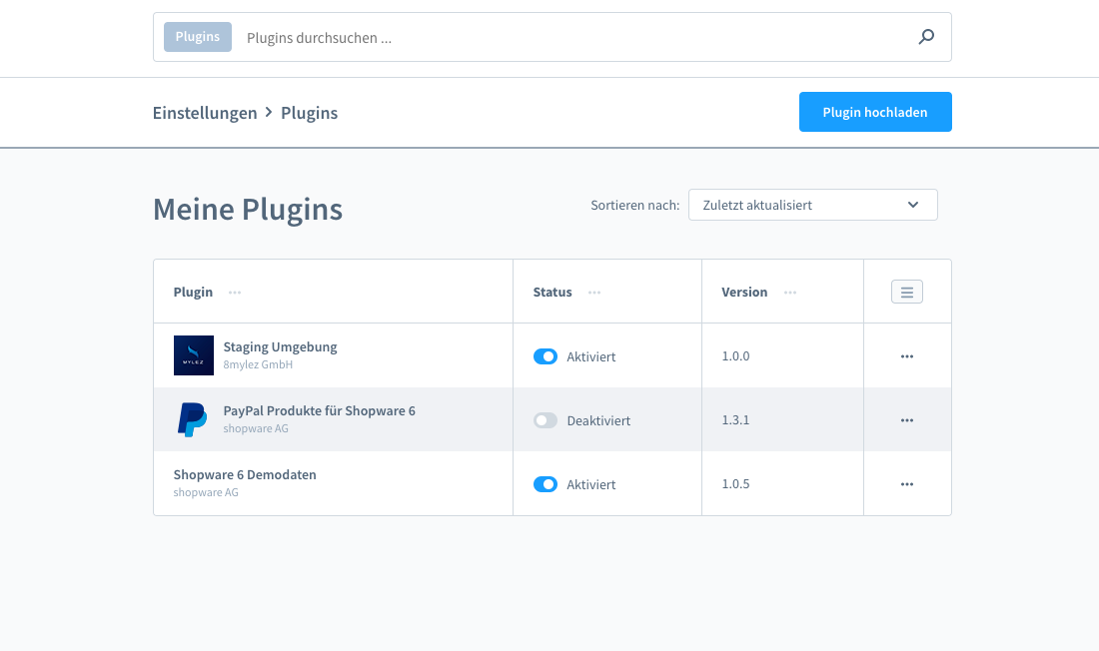1099x651 pixels.
Task: Go to Einstellungen breadcrumb
Action: (x=205, y=113)
